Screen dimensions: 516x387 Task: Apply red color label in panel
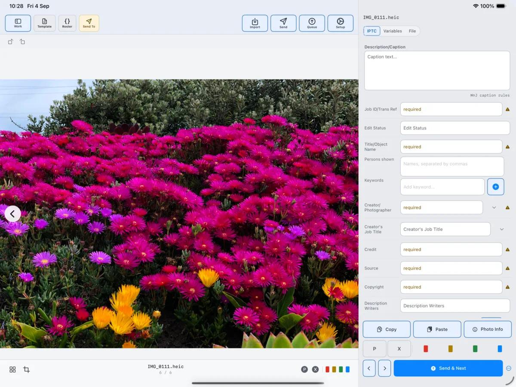(426, 349)
